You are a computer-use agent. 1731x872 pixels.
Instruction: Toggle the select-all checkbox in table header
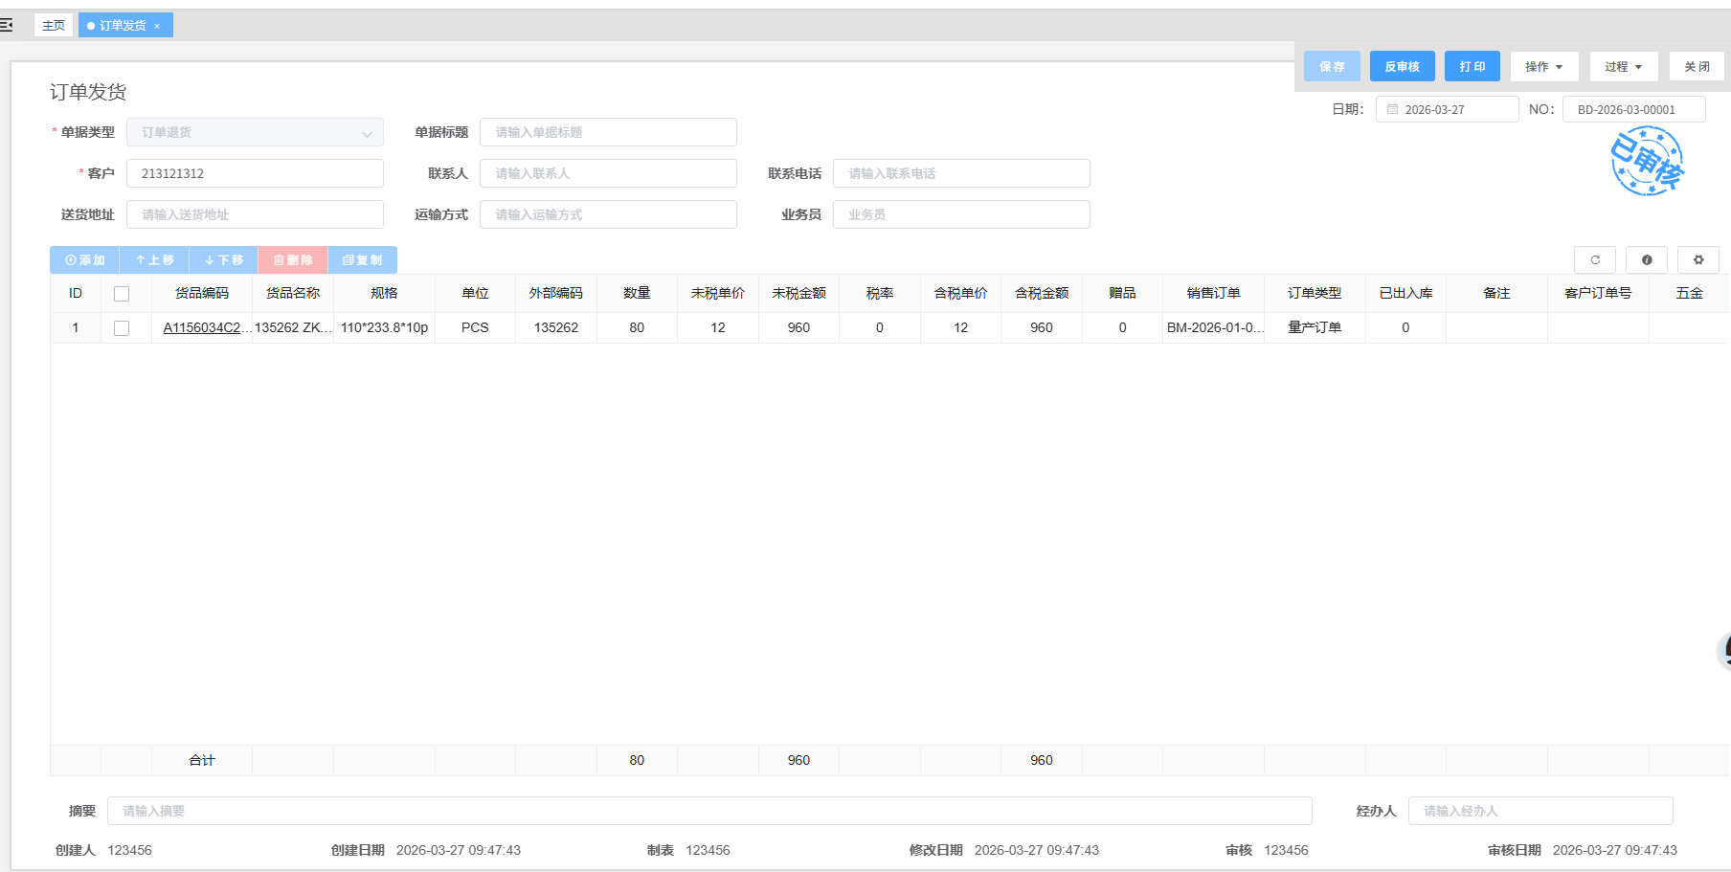coord(122,294)
